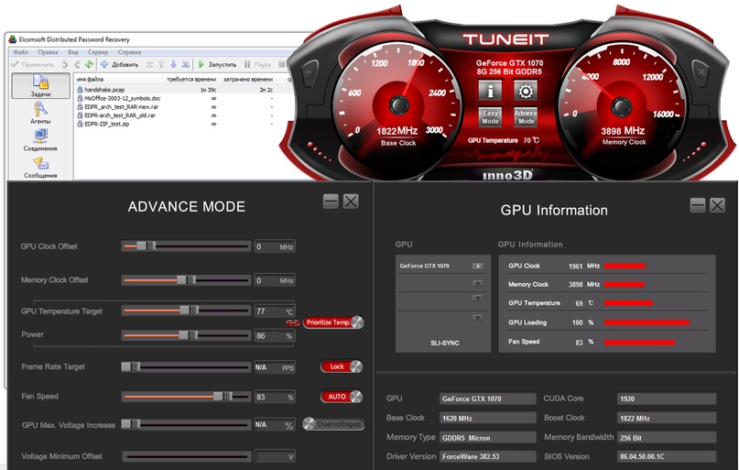Select the handshake.pcap file row
This screenshot has width=739, height=470.
pyautogui.click(x=103, y=90)
